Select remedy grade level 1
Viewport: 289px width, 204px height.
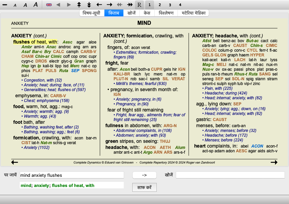[149, 5]
